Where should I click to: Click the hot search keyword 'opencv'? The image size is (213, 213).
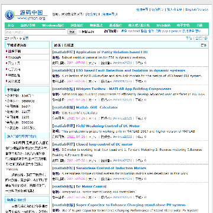[175, 31]
